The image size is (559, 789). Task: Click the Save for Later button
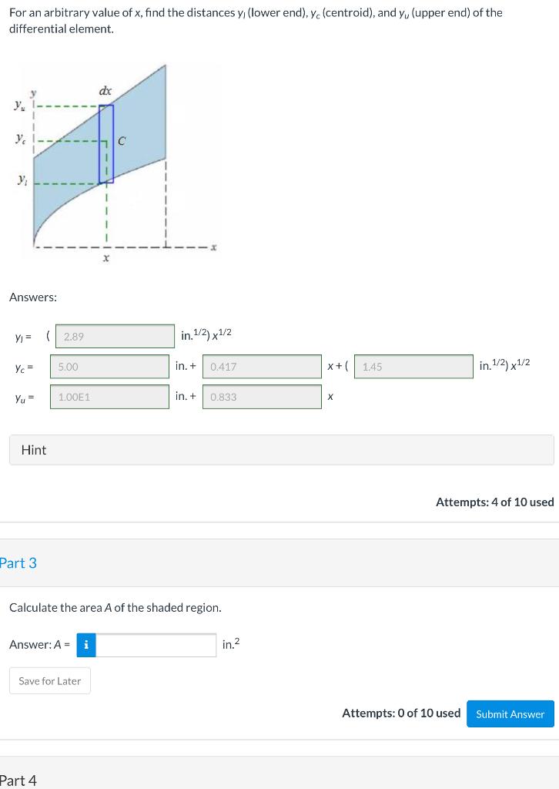pyautogui.click(x=49, y=680)
